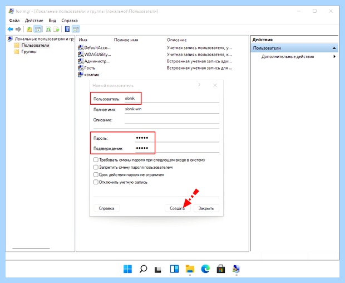Check 'Срок действия пароля не ограничен'
This screenshot has width=345, height=283.
click(96, 174)
